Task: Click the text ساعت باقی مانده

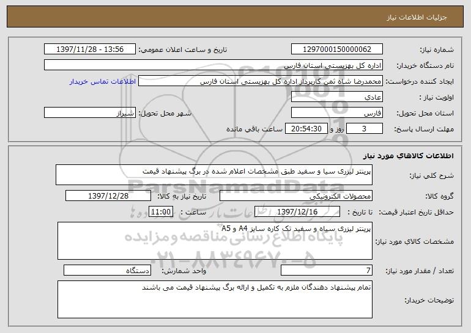Action: pos(254,129)
